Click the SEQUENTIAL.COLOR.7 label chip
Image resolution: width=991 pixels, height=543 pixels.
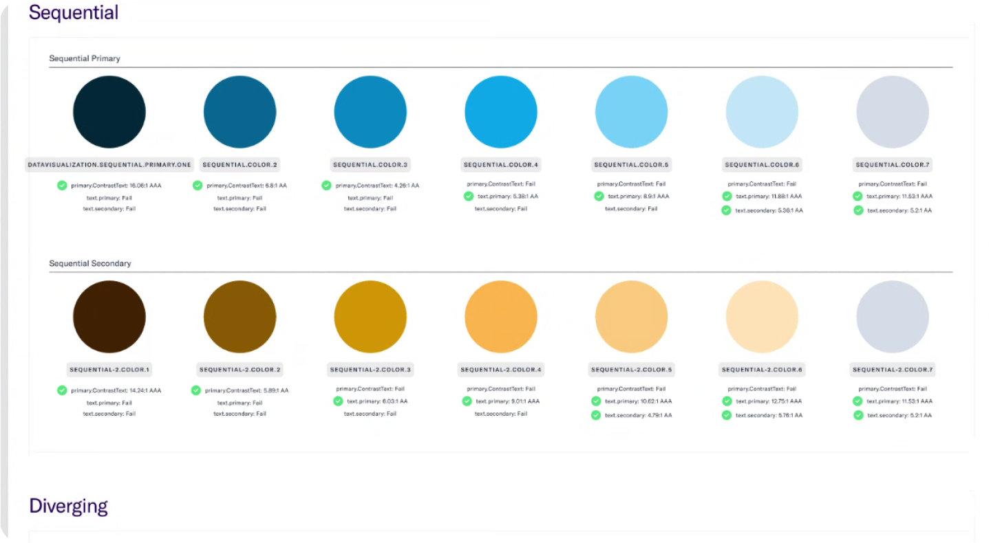[893, 164]
